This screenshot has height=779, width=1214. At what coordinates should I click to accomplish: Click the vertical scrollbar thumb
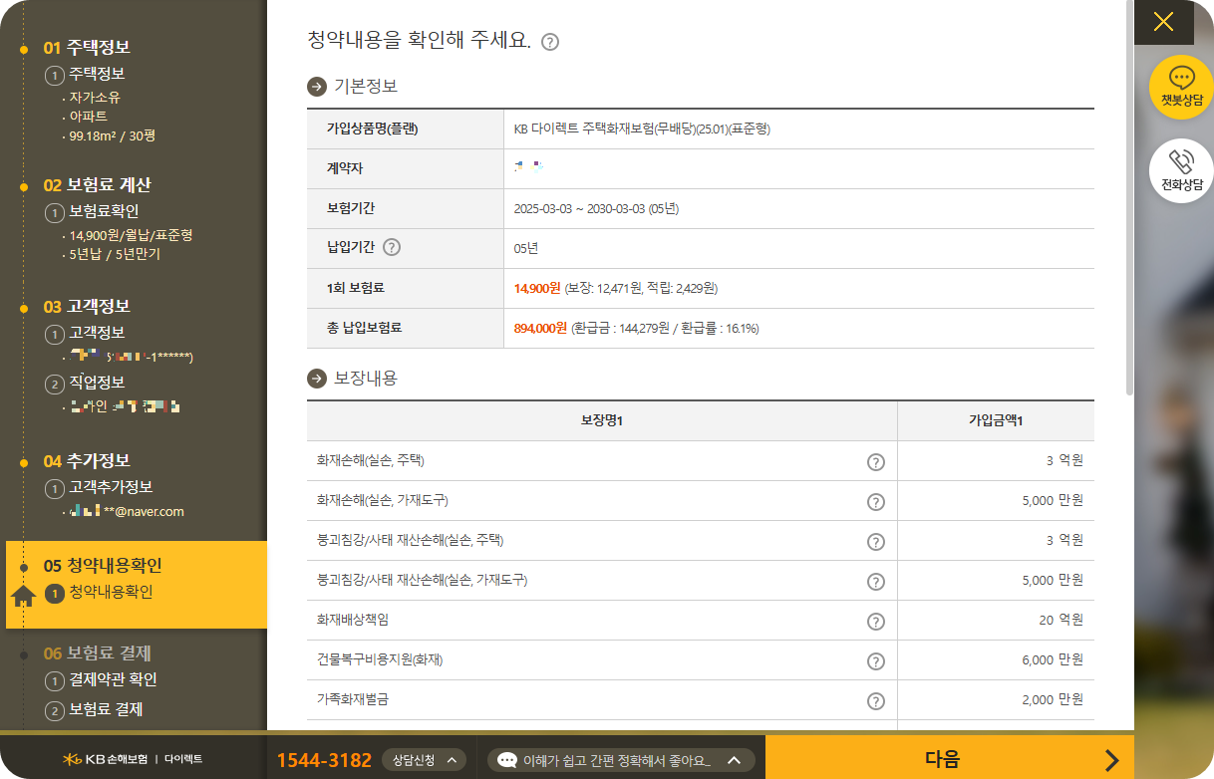point(1129,199)
